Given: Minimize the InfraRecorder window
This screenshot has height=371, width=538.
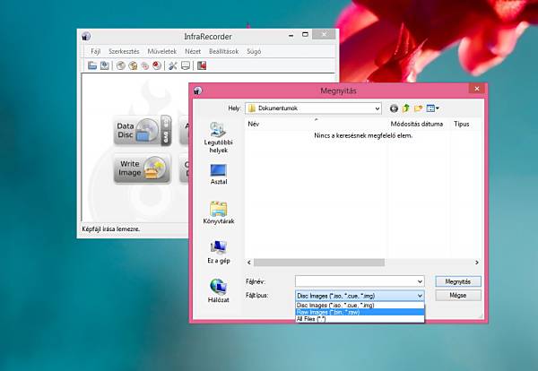Looking at the screenshot, I should pyautogui.click(x=291, y=35).
